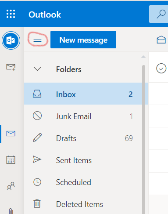Open the Drafts folder
The width and height of the screenshot is (168, 214).
point(83,138)
